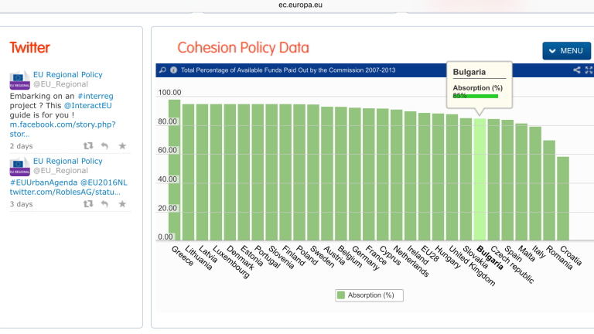Open the chart info icon

pos(173,70)
